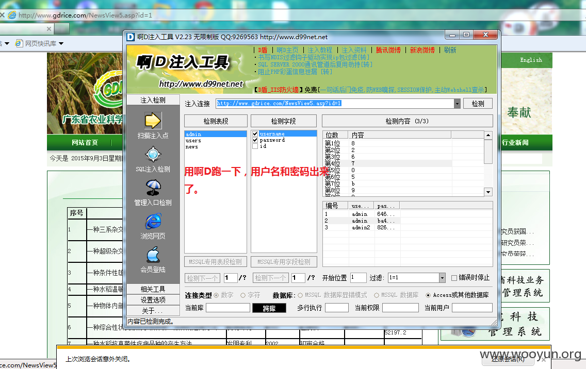Open the 注入资料 link
This screenshot has height=369, width=586.
[354, 50]
